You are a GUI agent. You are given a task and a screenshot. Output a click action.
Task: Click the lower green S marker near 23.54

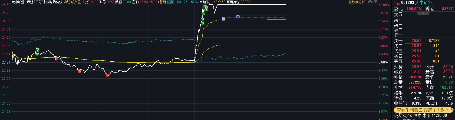[x=37, y=54]
